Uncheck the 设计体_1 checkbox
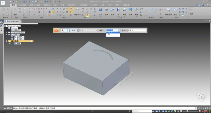 click(x=12, y=37)
